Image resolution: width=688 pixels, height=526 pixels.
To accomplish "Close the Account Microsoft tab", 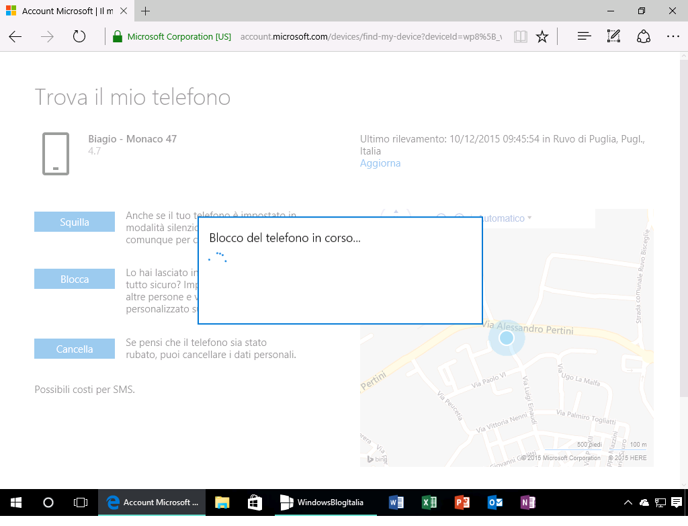I will 124,11.
